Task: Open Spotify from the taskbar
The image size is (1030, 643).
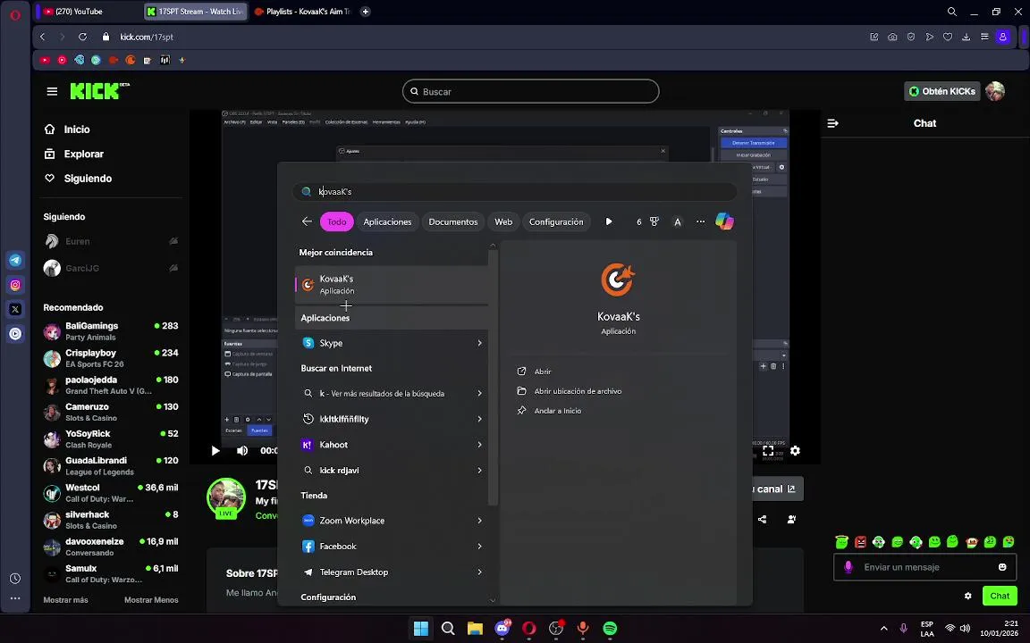Action: (x=610, y=629)
